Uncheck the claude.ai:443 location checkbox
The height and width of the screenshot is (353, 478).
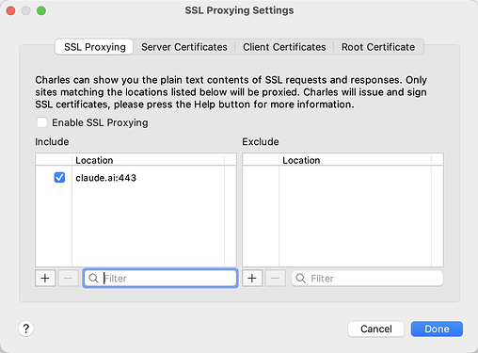click(x=59, y=178)
